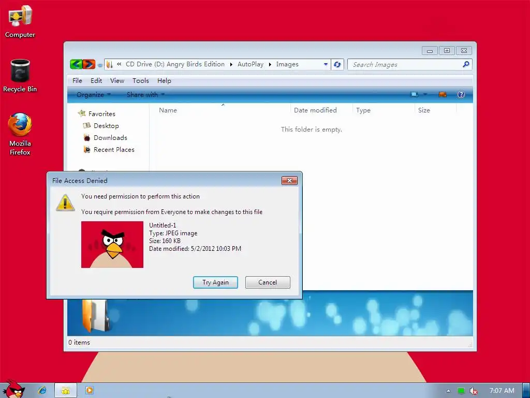Image resolution: width=530 pixels, height=398 pixels.
Task: Sort by the Name column header
Action: (223, 110)
